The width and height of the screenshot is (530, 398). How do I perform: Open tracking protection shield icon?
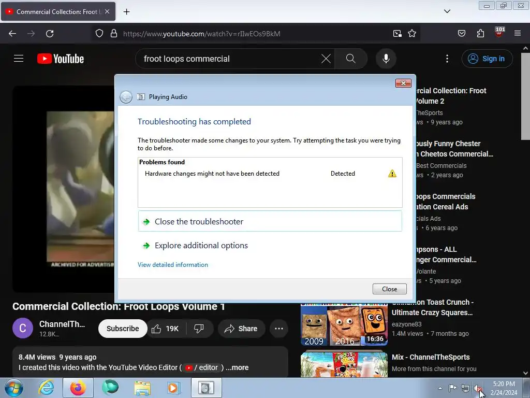click(99, 34)
